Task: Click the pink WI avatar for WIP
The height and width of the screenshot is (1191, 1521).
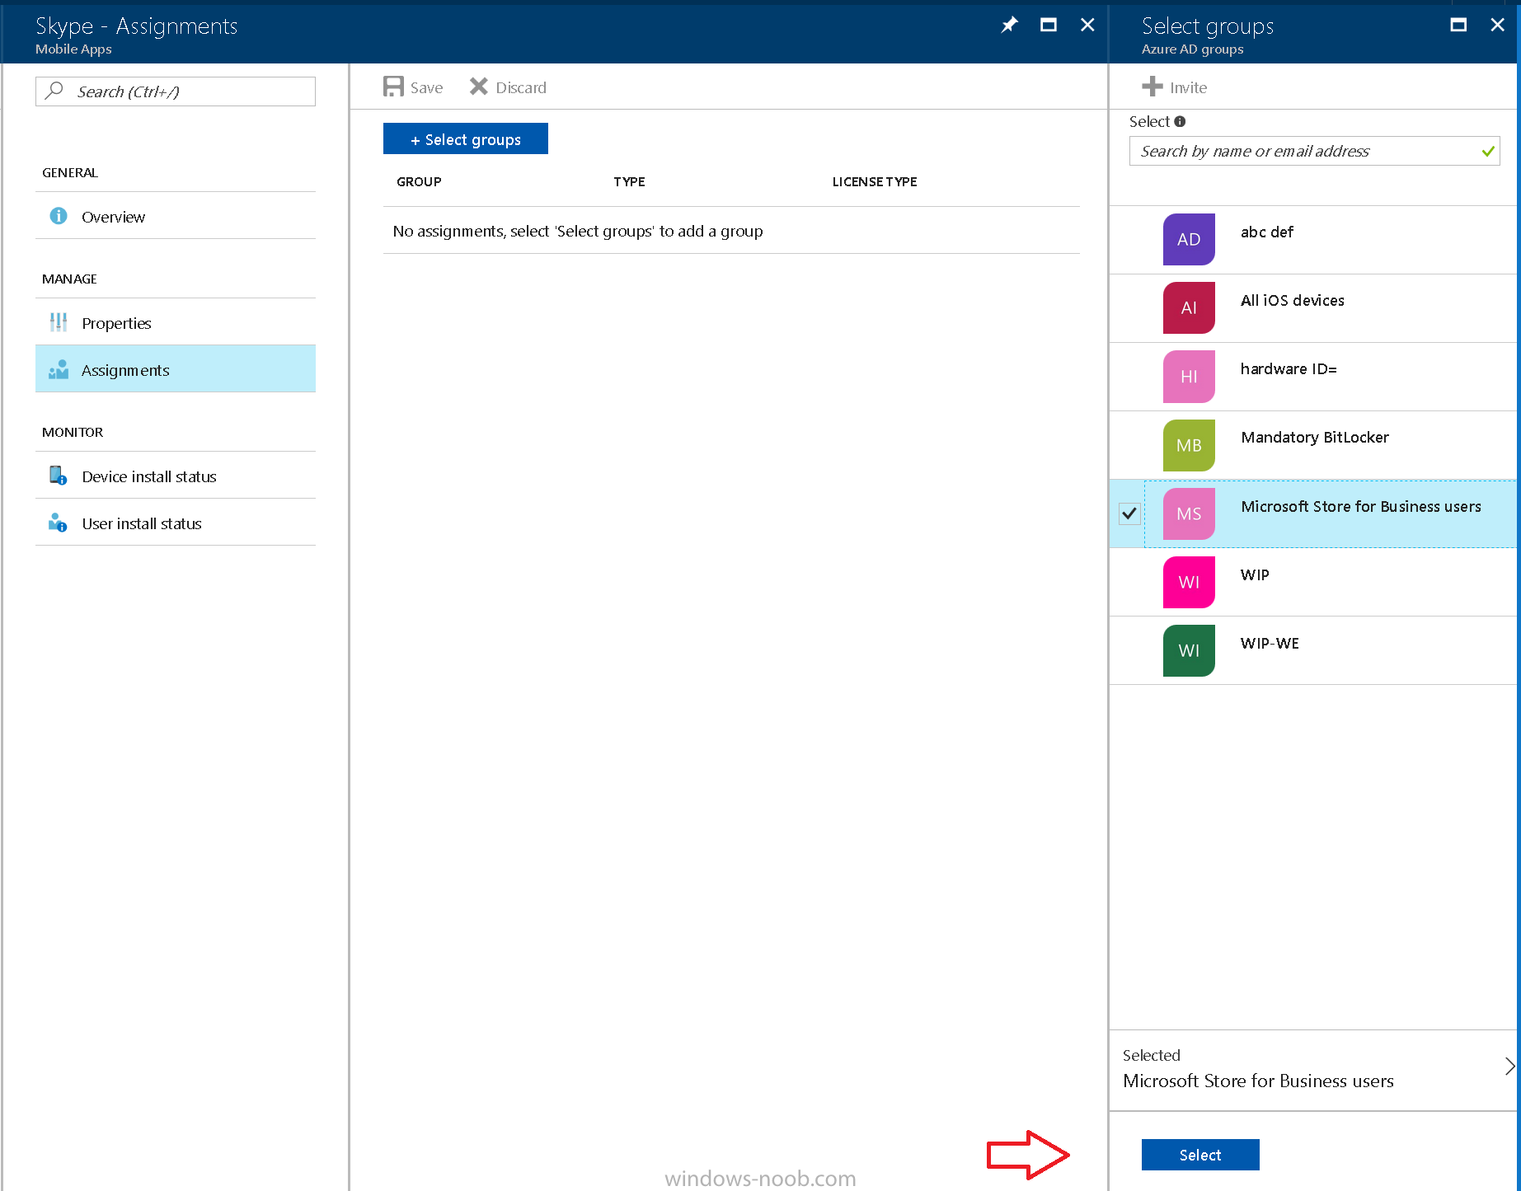Action: point(1189,582)
